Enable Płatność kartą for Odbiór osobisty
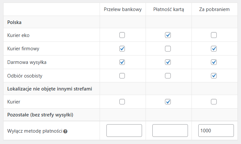This screenshot has height=144, width=241. pyautogui.click(x=168, y=76)
